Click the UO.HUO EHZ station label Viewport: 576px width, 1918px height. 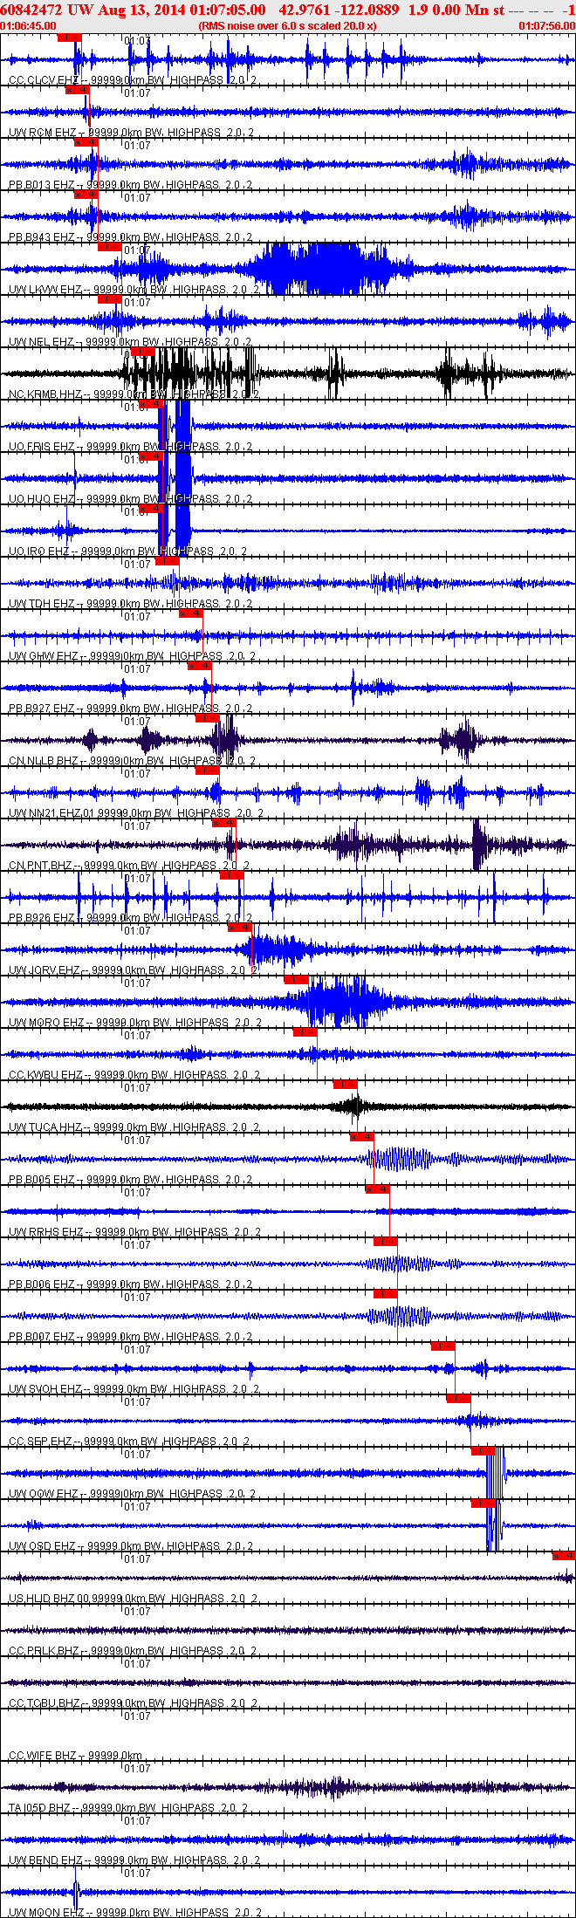tap(42, 499)
